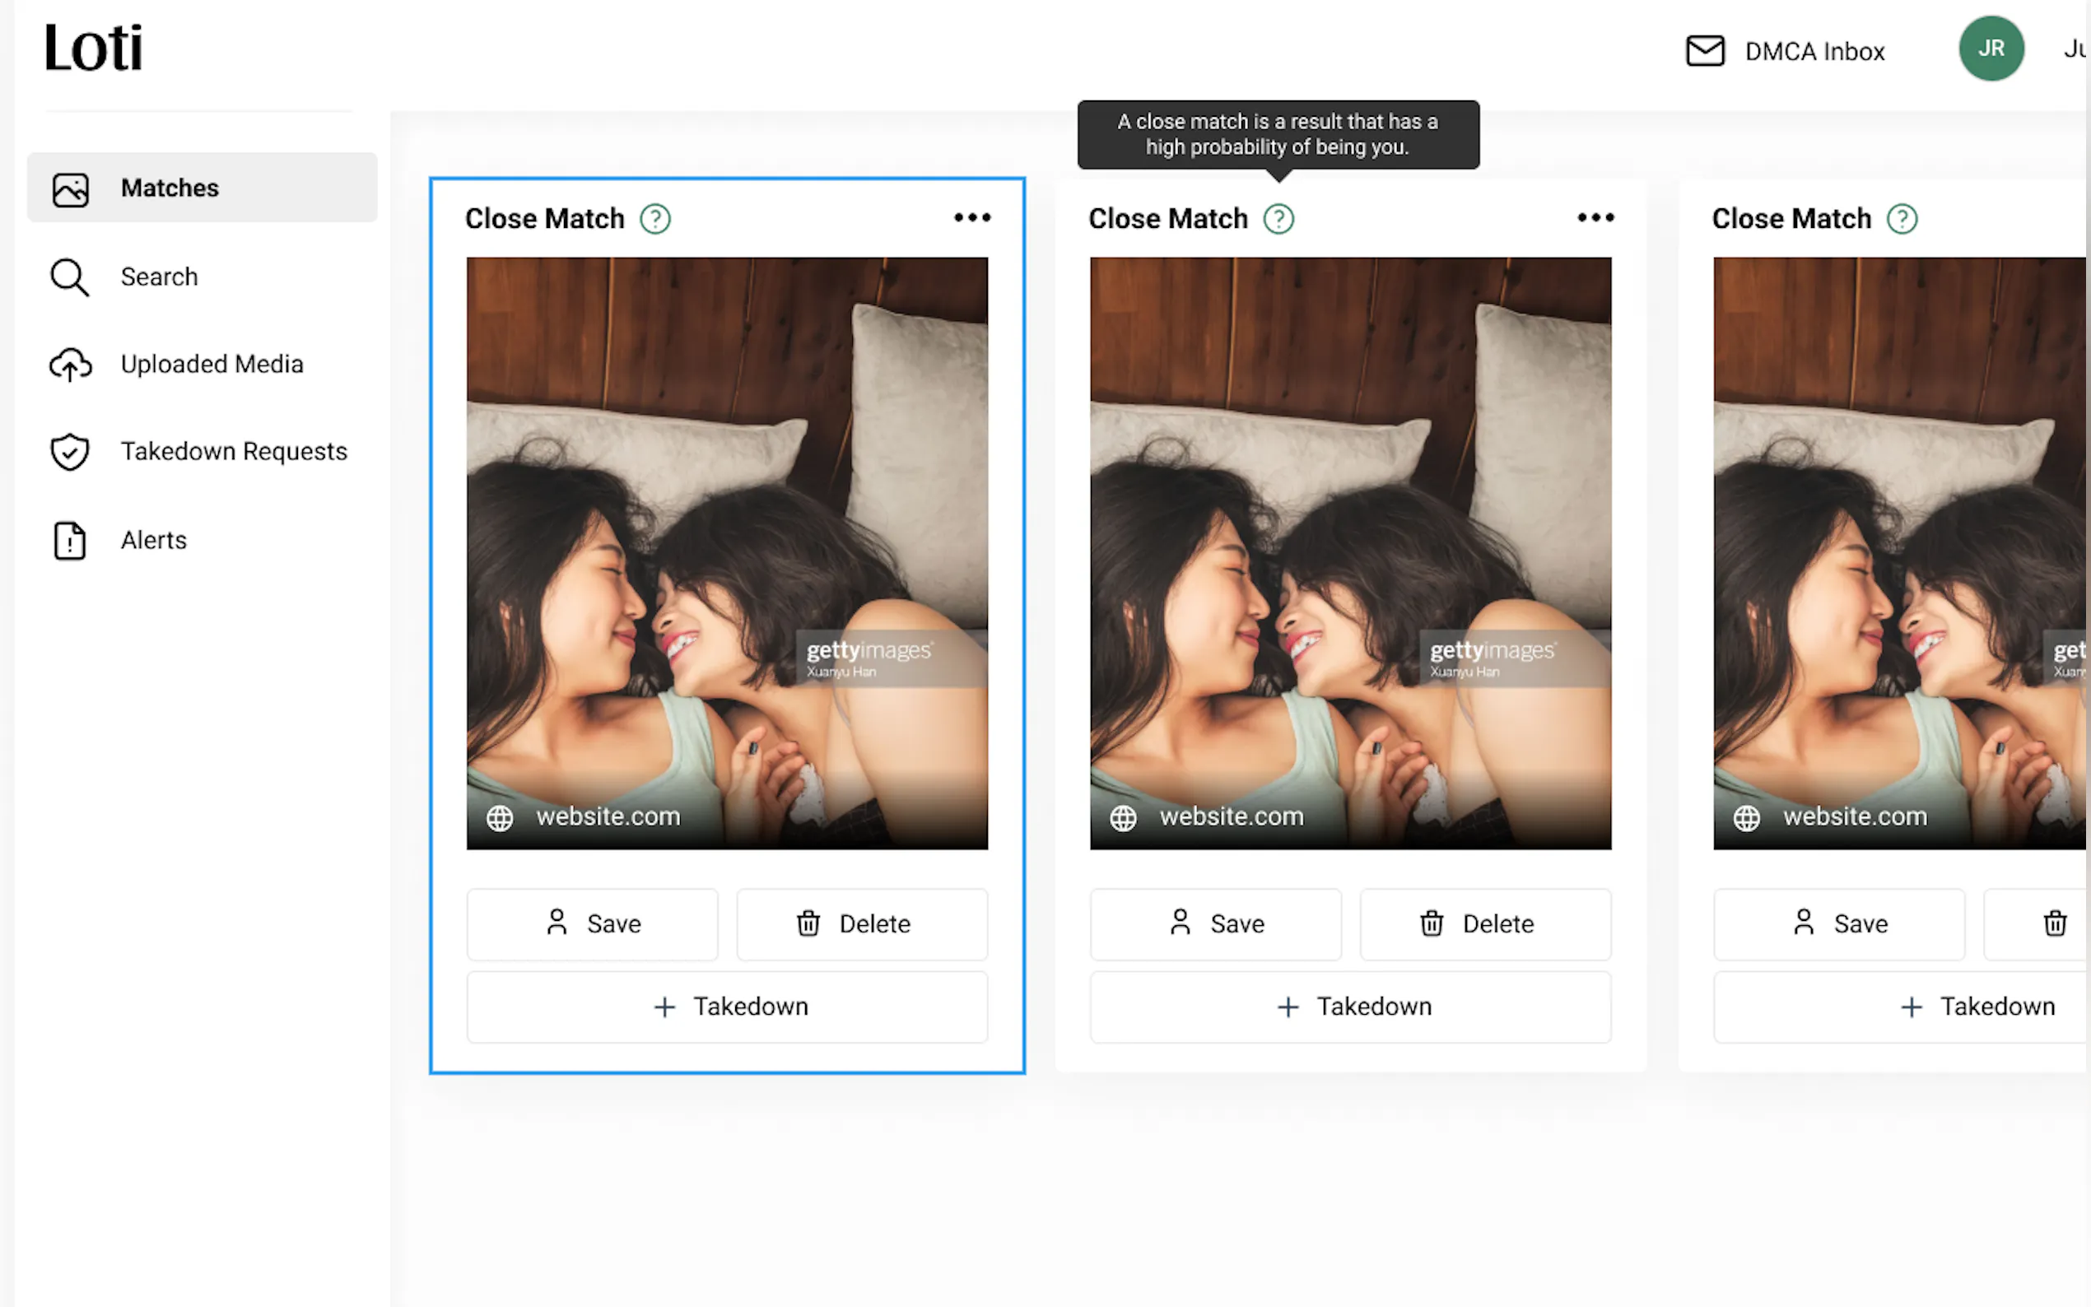Start Takedown on the first match card
Viewport: 2091px width, 1307px height.
pyautogui.click(x=726, y=1007)
